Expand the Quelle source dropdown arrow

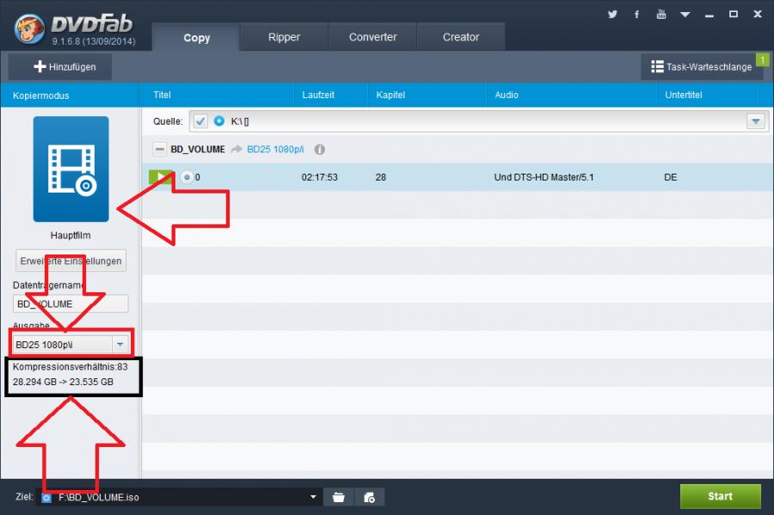pyautogui.click(x=755, y=121)
